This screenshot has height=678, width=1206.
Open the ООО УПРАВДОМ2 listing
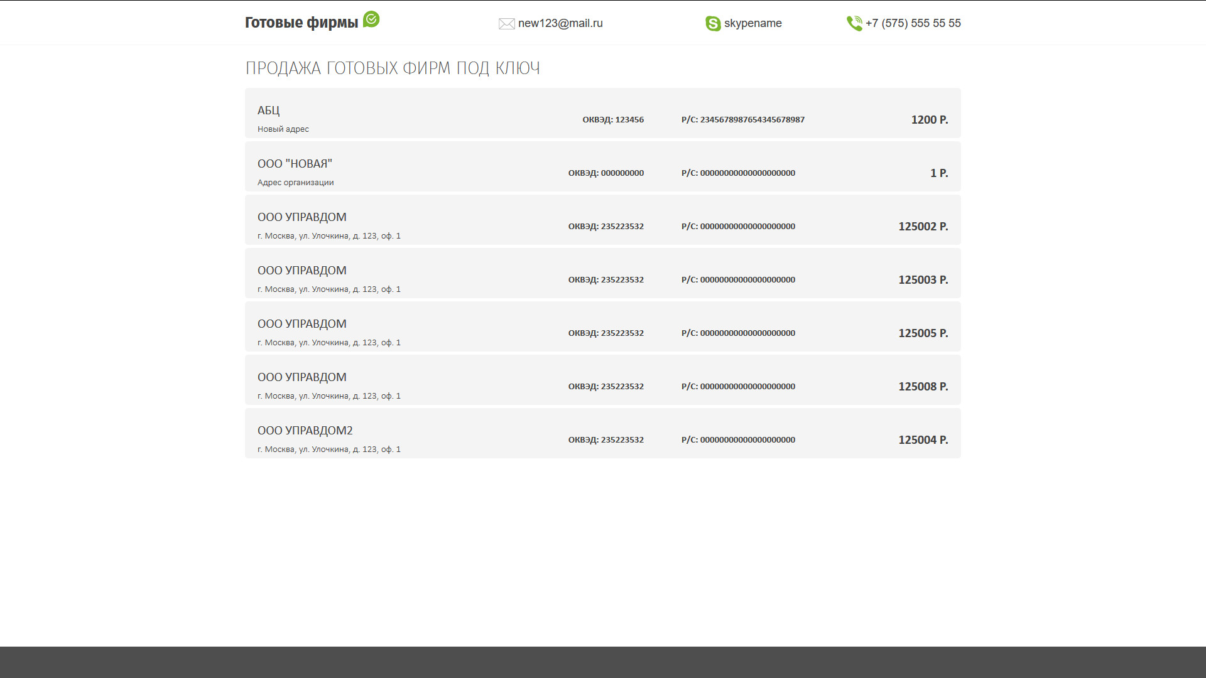305,431
